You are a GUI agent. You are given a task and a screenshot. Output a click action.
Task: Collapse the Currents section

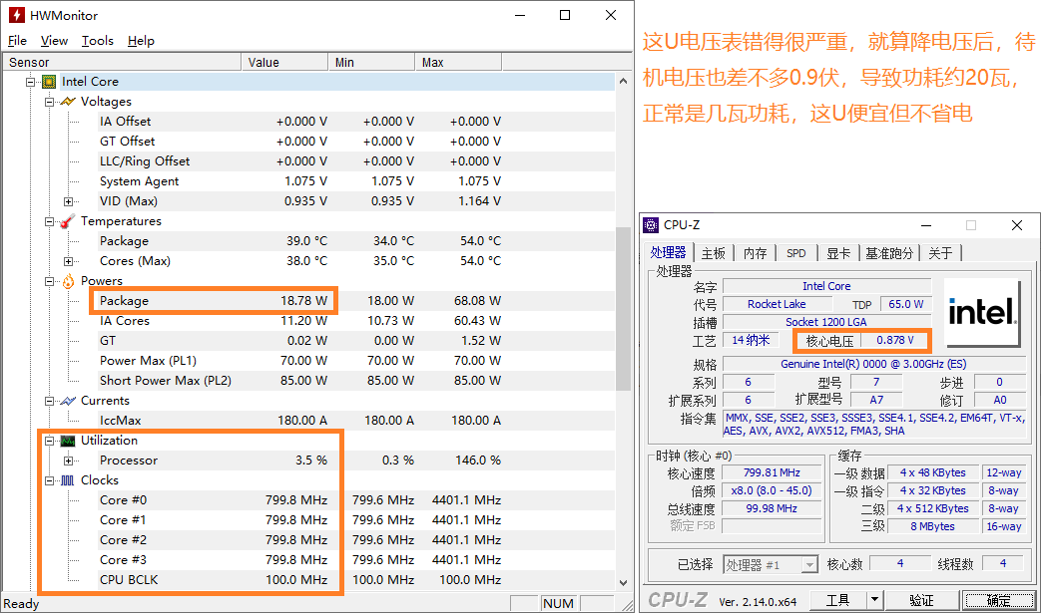49,401
